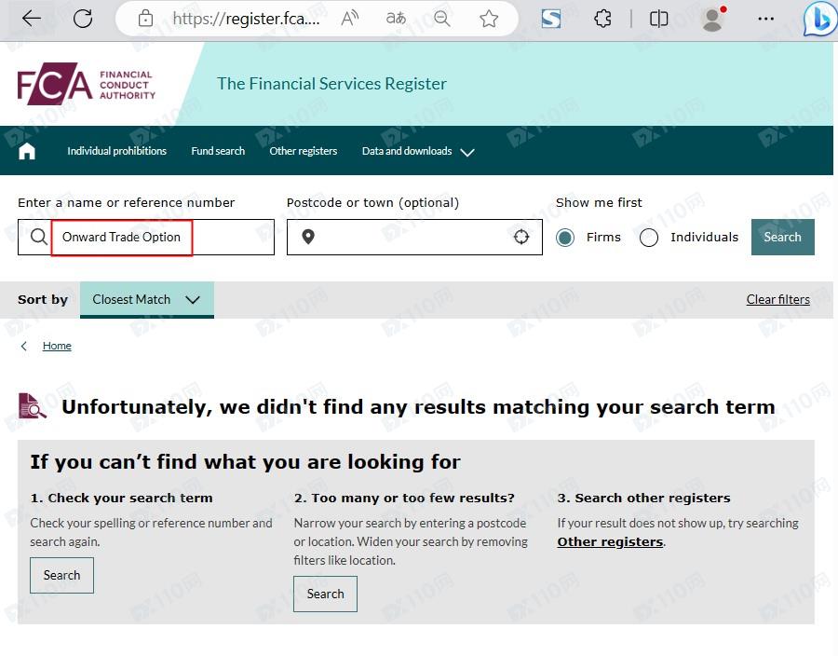The image size is (838, 656).
Task: Click the Clear filters link
Action: tap(777, 299)
